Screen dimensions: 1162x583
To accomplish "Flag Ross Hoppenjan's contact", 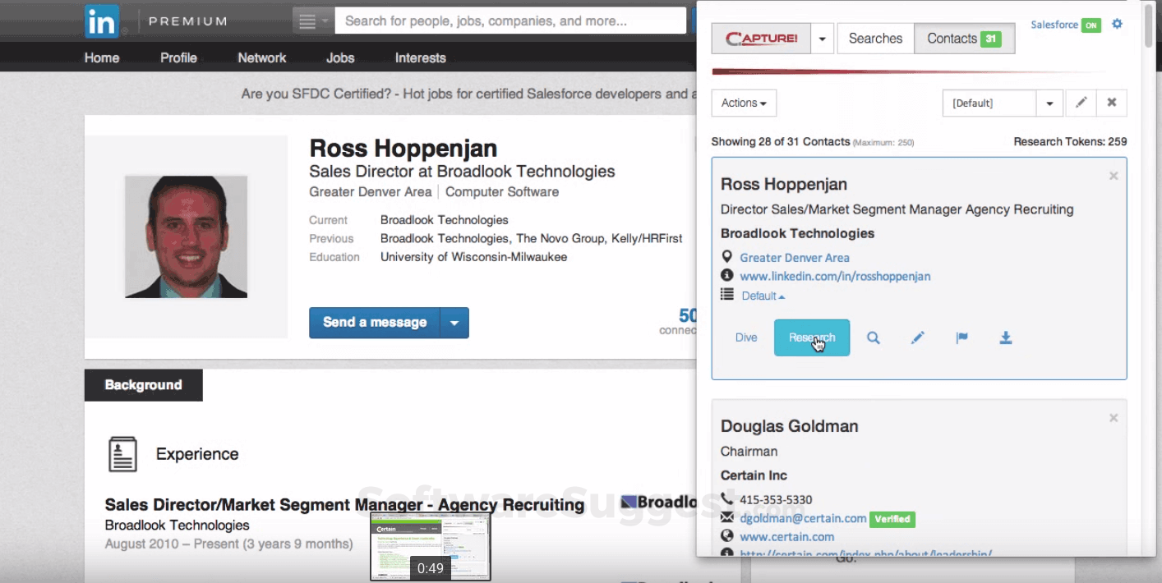I will (x=961, y=337).
